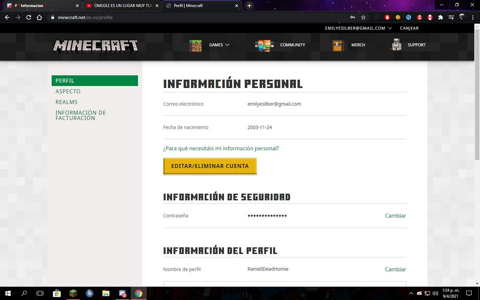480x300 pixels.
Task: Open the Support navigation link
Action: (416, 45)
